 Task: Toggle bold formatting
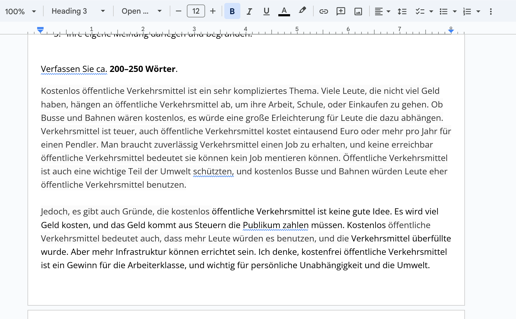pyautogui.click(x=232, y=11)
